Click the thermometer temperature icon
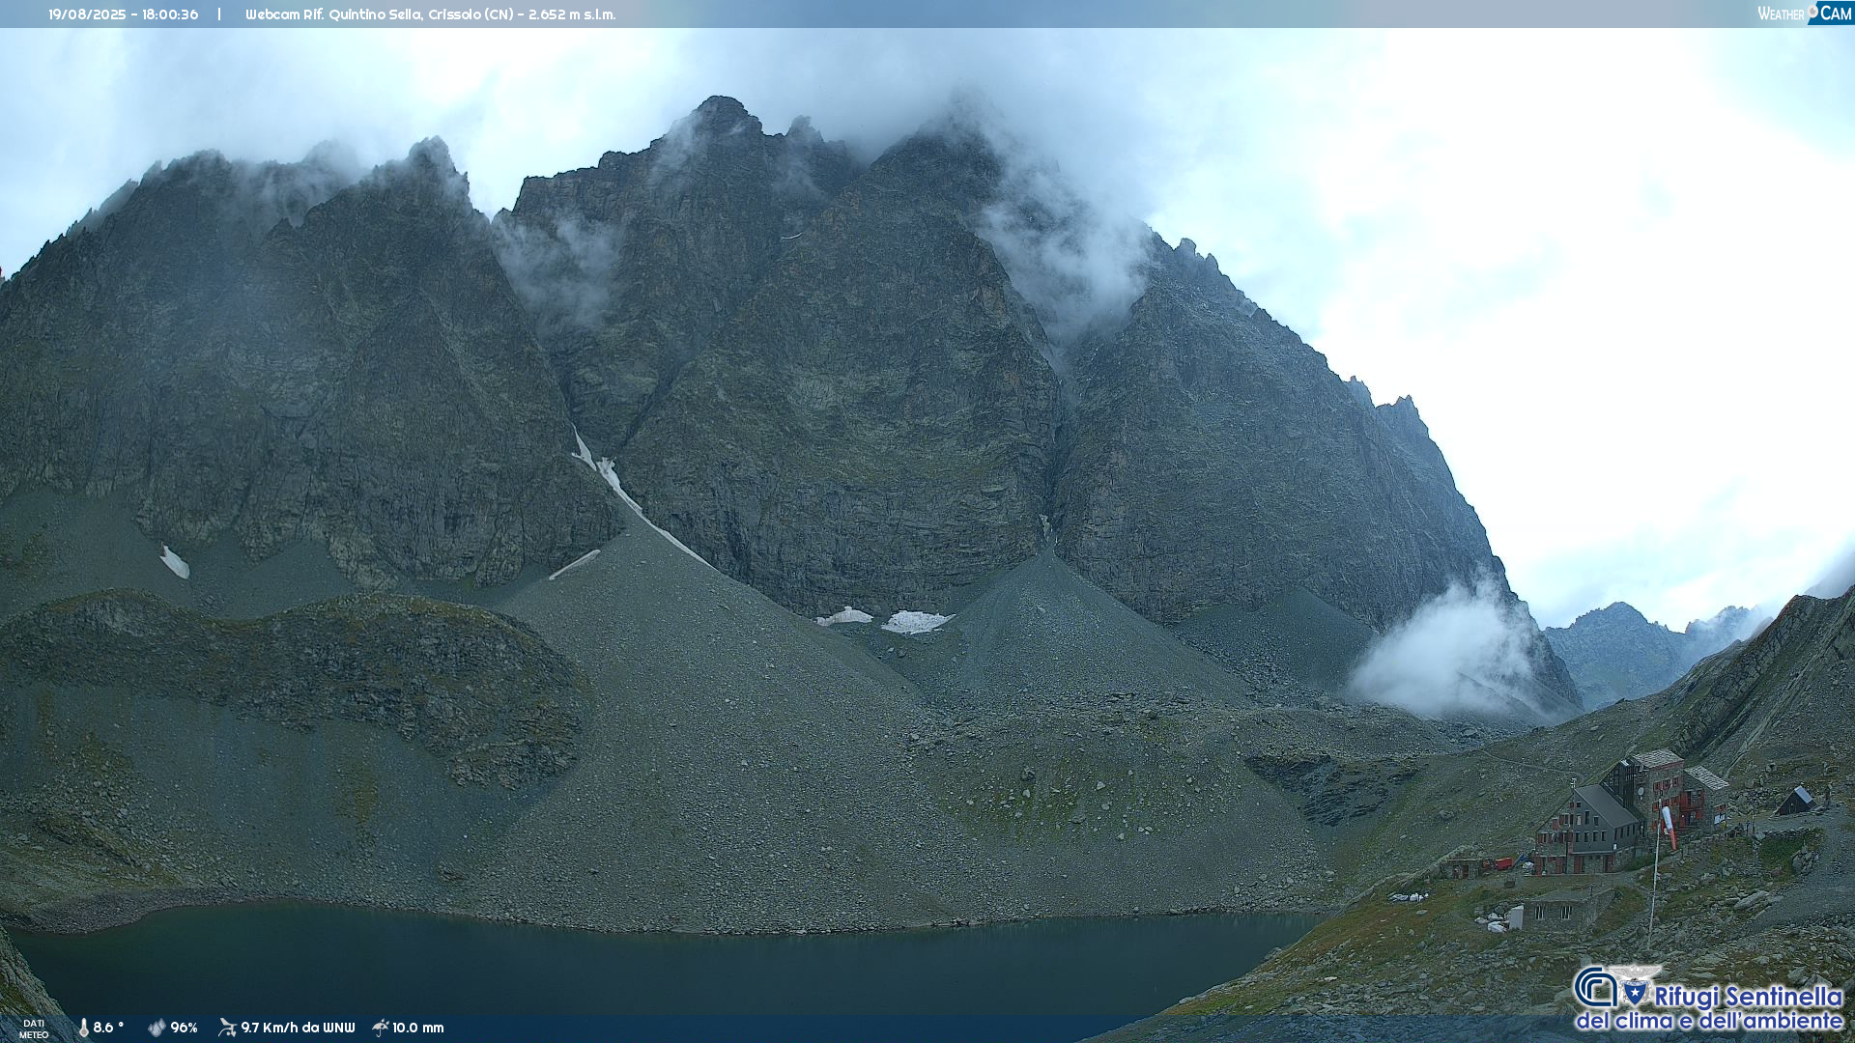This screenshot has height=1043, width=1855. tap(83, 1028)
